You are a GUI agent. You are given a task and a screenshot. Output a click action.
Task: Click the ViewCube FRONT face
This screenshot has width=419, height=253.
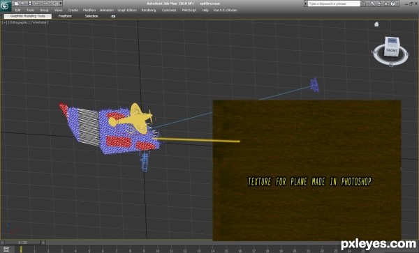point(392,51)
